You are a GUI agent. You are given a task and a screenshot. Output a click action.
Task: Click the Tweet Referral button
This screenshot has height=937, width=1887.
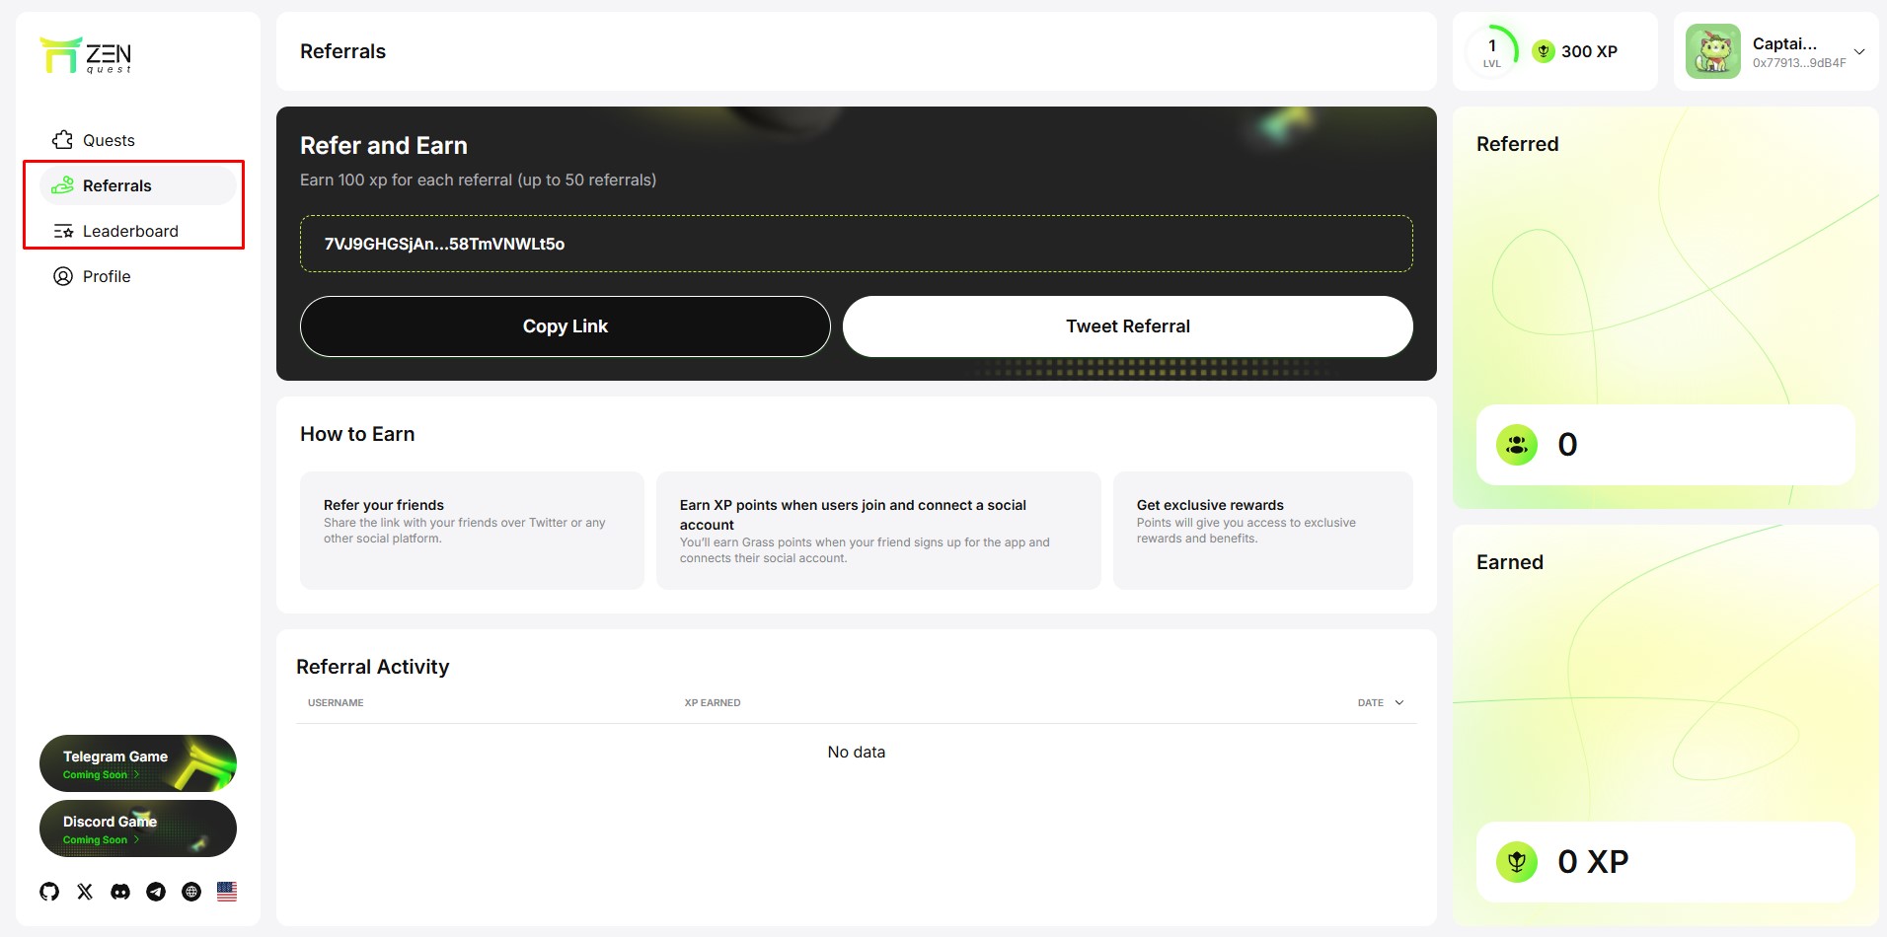1127,326
